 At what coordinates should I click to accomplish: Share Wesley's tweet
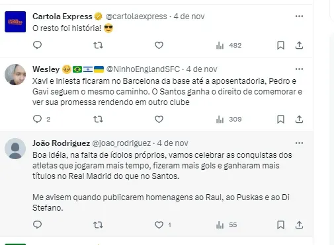tap(299, 120)
